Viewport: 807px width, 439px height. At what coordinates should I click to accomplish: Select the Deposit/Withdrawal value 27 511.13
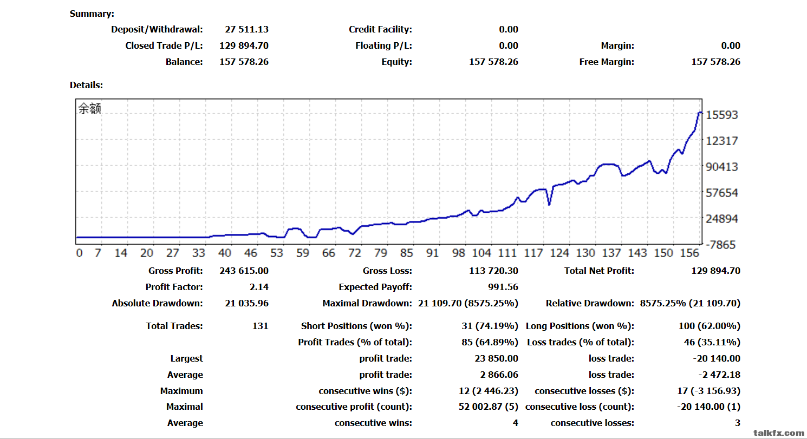[x=246, y=29]
